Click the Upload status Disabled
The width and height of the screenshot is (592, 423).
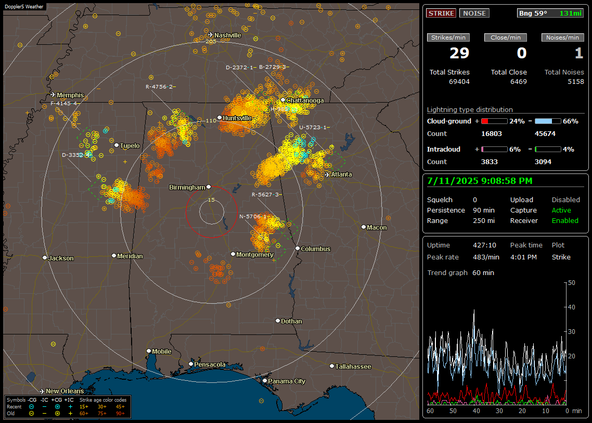click(x=565, y=200)
